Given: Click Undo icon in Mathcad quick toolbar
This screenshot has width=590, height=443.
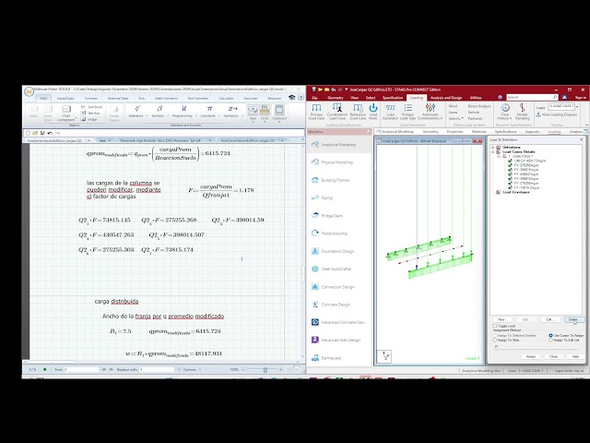Looking at the screenshot, I should (50, 133).
